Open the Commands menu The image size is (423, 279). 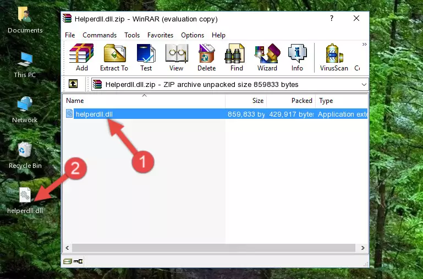pyautogui.click(x=100, y=35)
